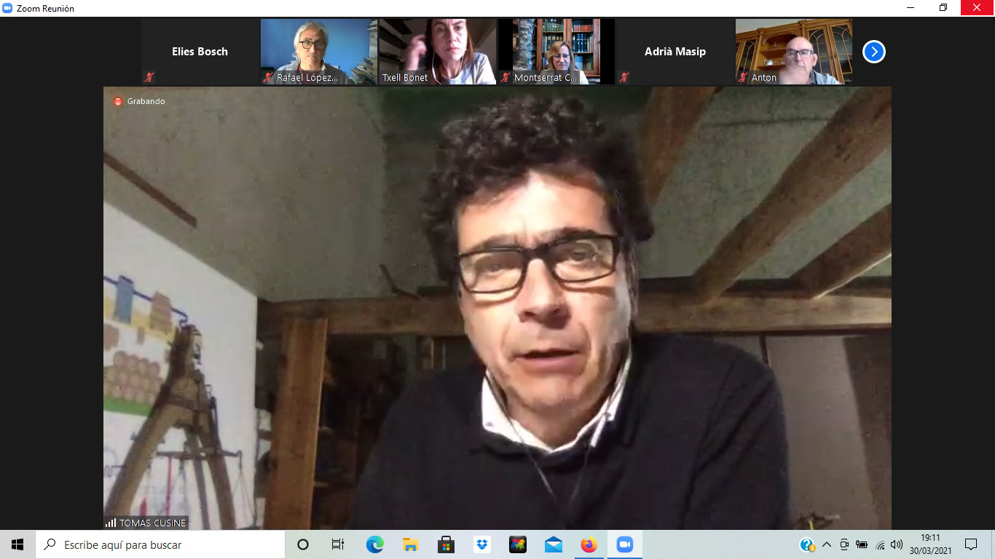Expand the hidden system tray icons

[826, 544]
